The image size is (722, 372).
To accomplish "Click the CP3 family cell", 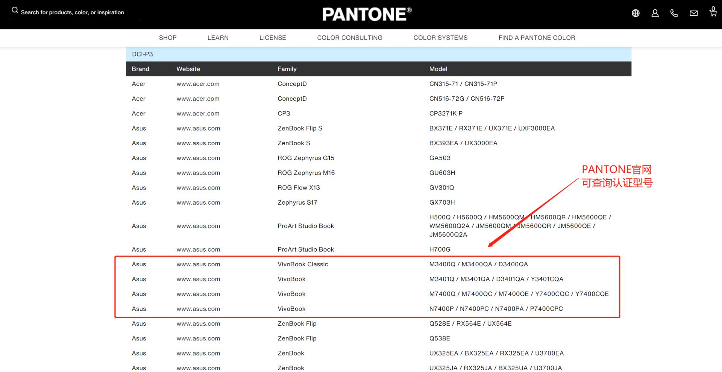I will (284, 114).
